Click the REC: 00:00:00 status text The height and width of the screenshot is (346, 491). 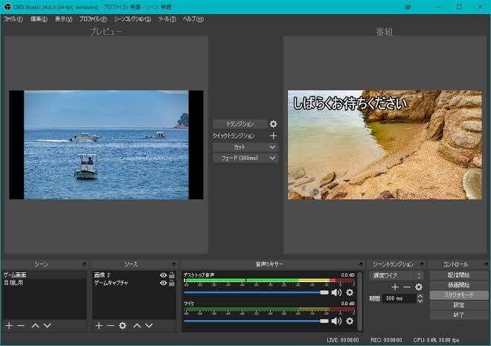(x=386, y=340)
